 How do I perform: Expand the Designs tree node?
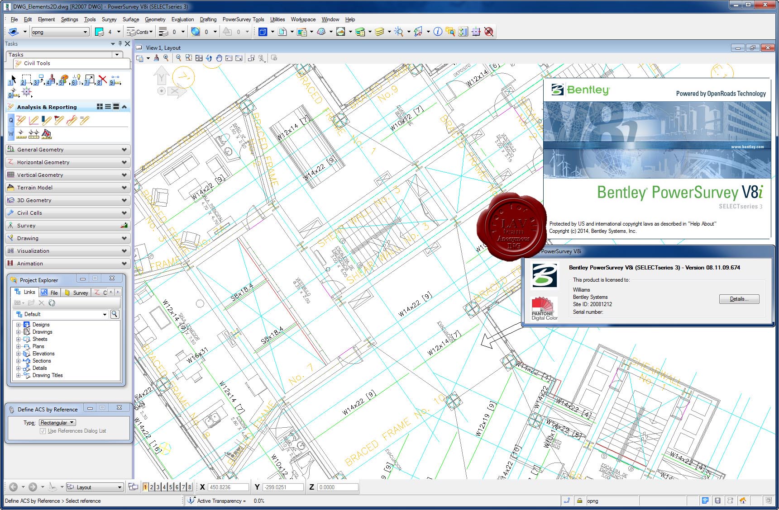pos(18,325)
